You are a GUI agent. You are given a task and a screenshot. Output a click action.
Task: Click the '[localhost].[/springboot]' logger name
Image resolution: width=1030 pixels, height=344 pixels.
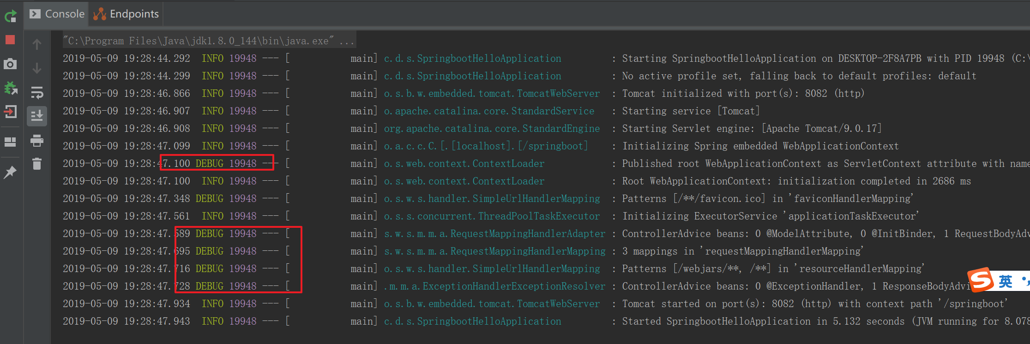(486, 146)
